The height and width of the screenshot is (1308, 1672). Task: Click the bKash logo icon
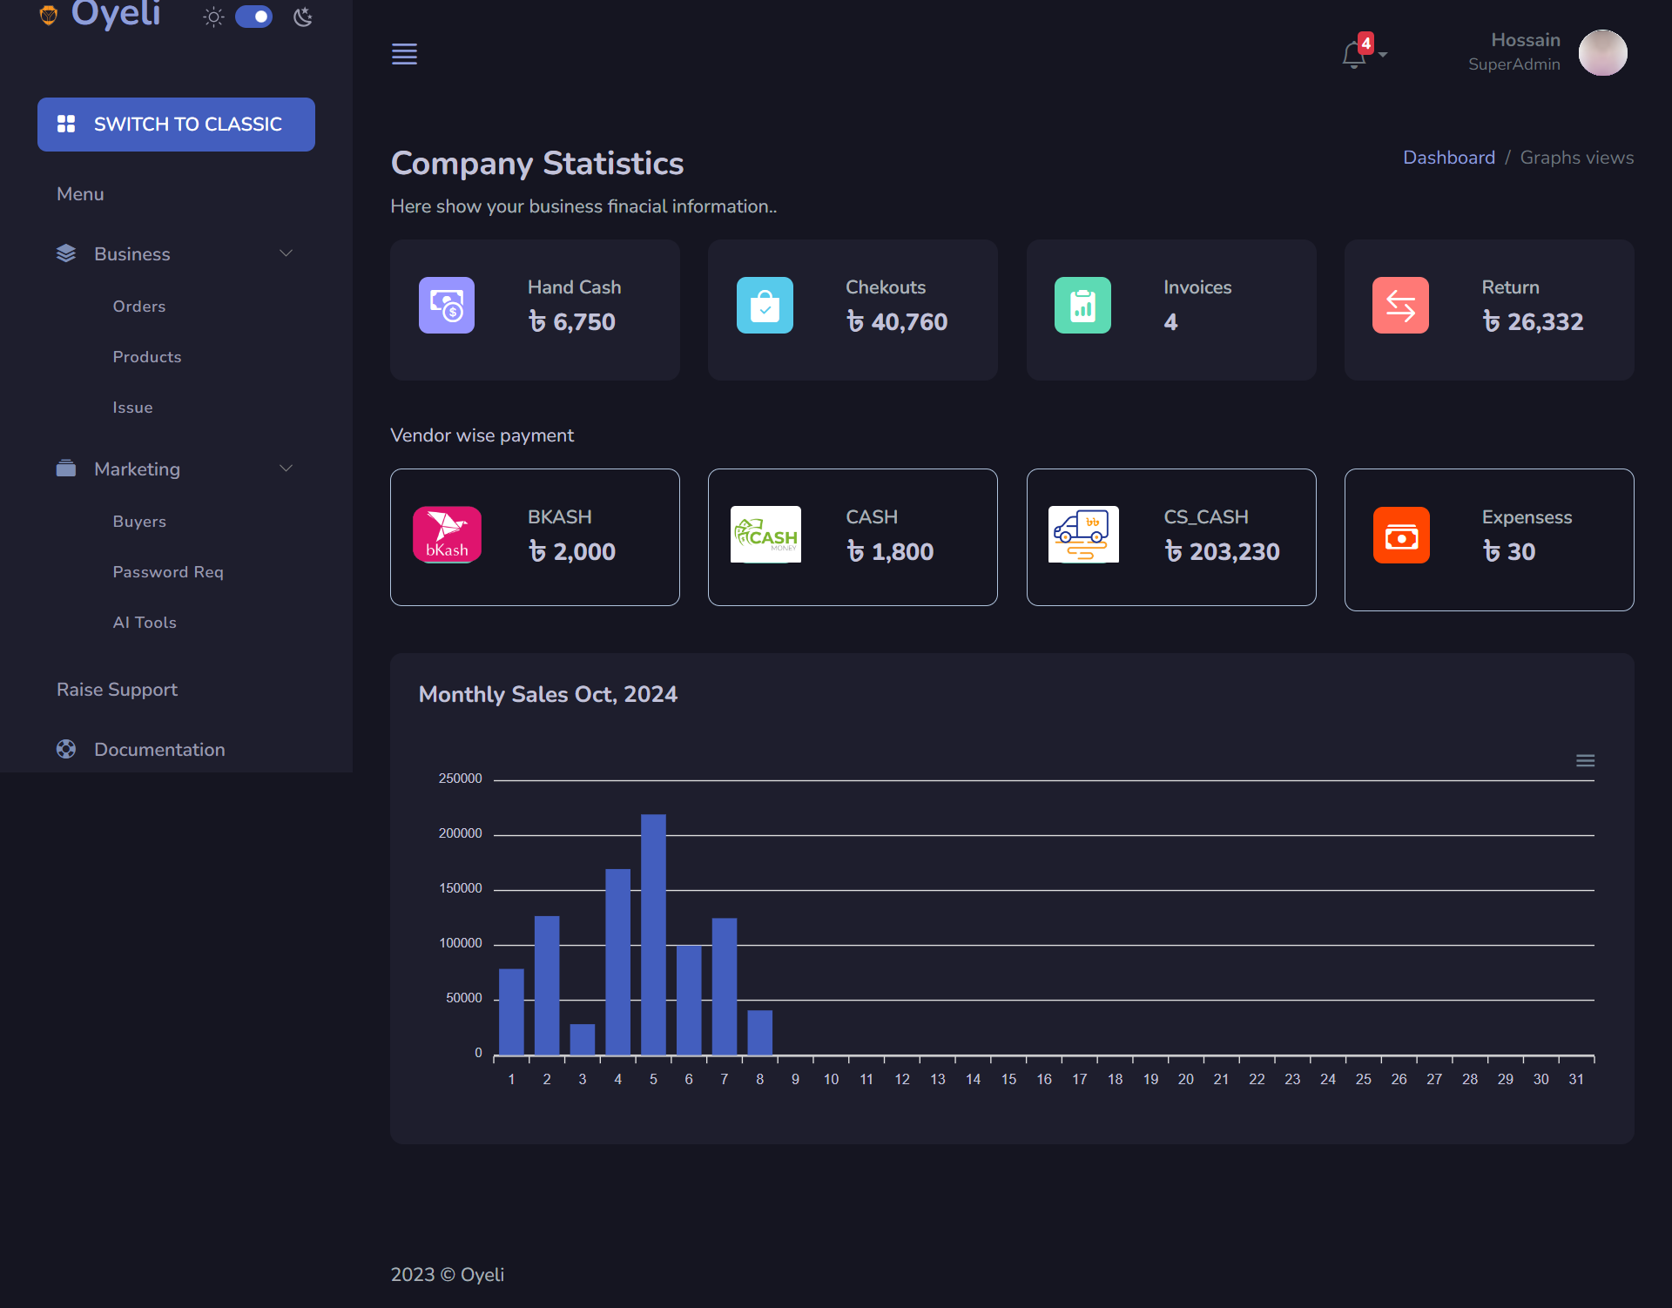click(x=447, y=535)
